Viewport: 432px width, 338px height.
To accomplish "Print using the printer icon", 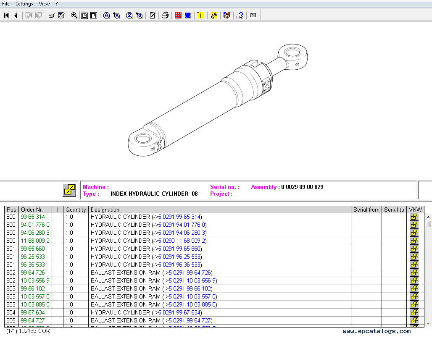I will 165,16.
